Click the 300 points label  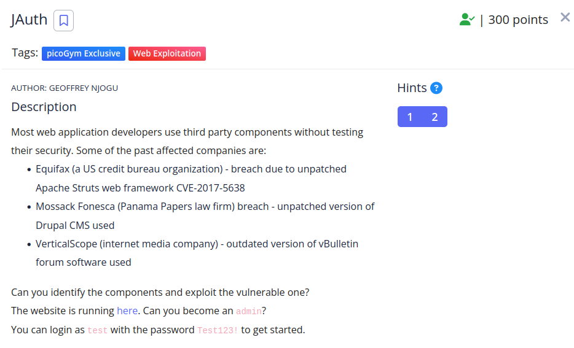(518, 20)
